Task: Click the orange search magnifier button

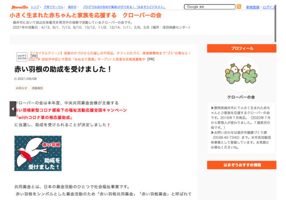Action: 239,7
